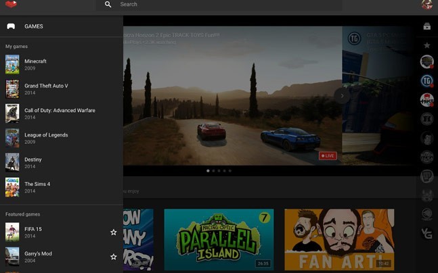Open The Sims 4 entry

click(x=62, y=187)
